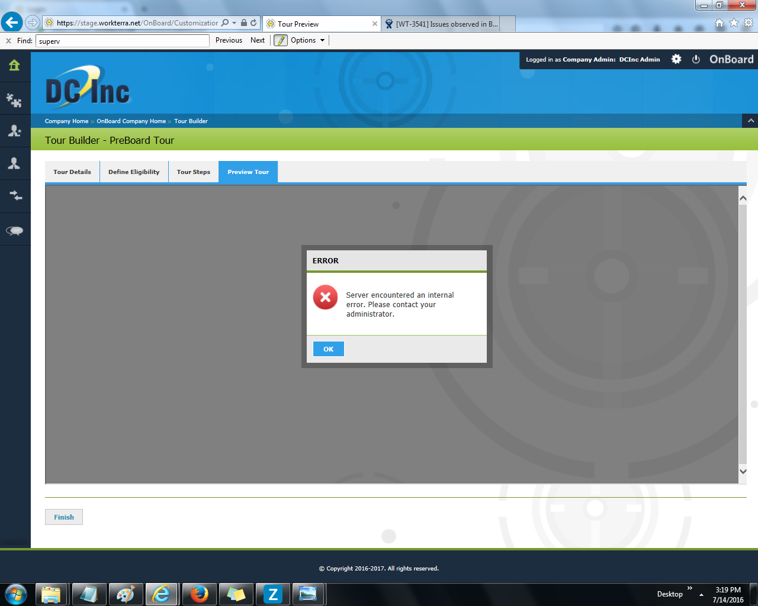This screenshot has width=758, height=606.
Task: Click the user with star sidebar icon
Action: pyautogui.click(x=15, y=131)
